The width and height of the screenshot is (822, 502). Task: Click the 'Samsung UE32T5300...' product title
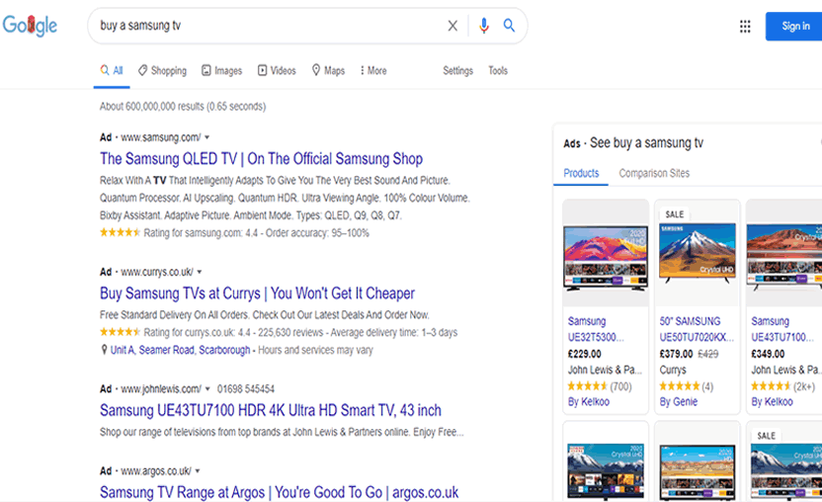(x=596, y=329)
